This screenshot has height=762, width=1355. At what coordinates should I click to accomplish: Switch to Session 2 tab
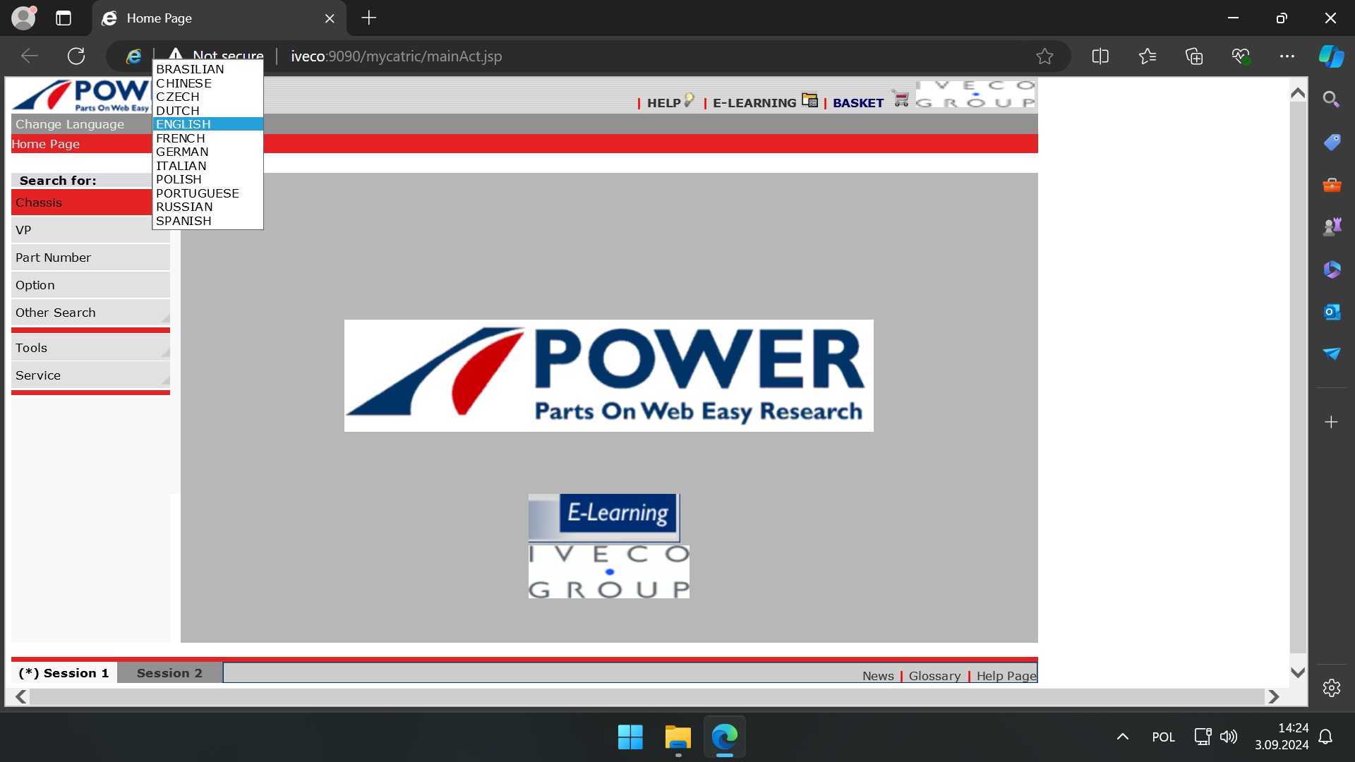pos(169,673)
